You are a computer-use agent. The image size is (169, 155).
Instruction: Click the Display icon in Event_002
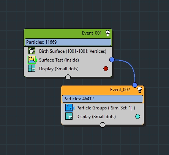point(69,116)
